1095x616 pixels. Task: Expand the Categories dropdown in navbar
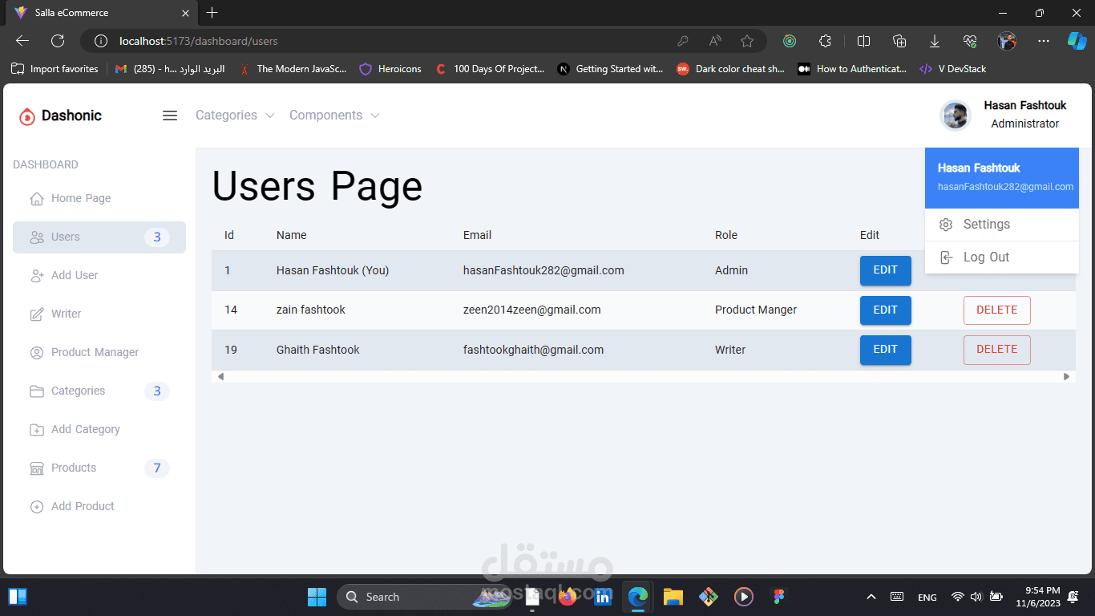point(235,115)
